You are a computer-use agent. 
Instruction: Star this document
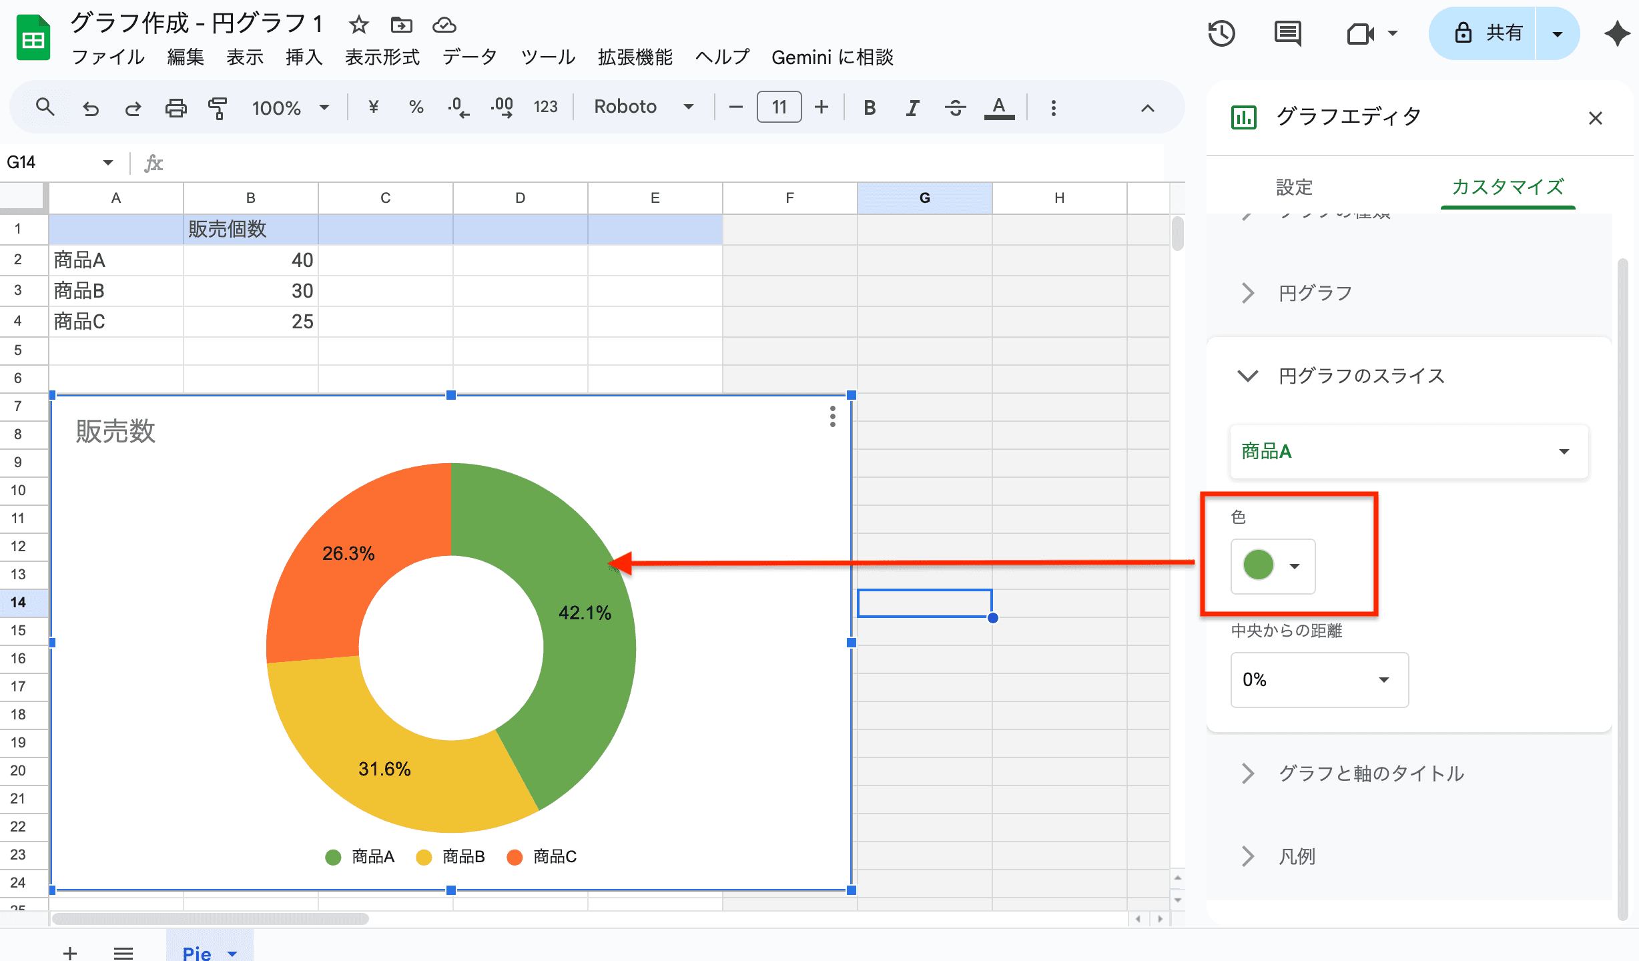(x=359, y=25)
